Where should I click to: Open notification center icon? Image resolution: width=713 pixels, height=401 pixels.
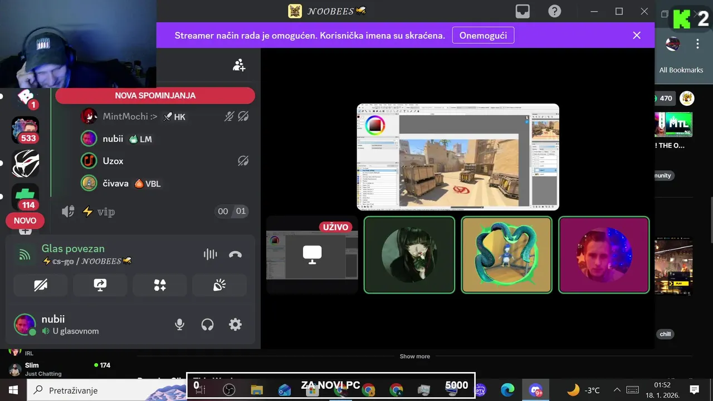[x=694, y=390]
